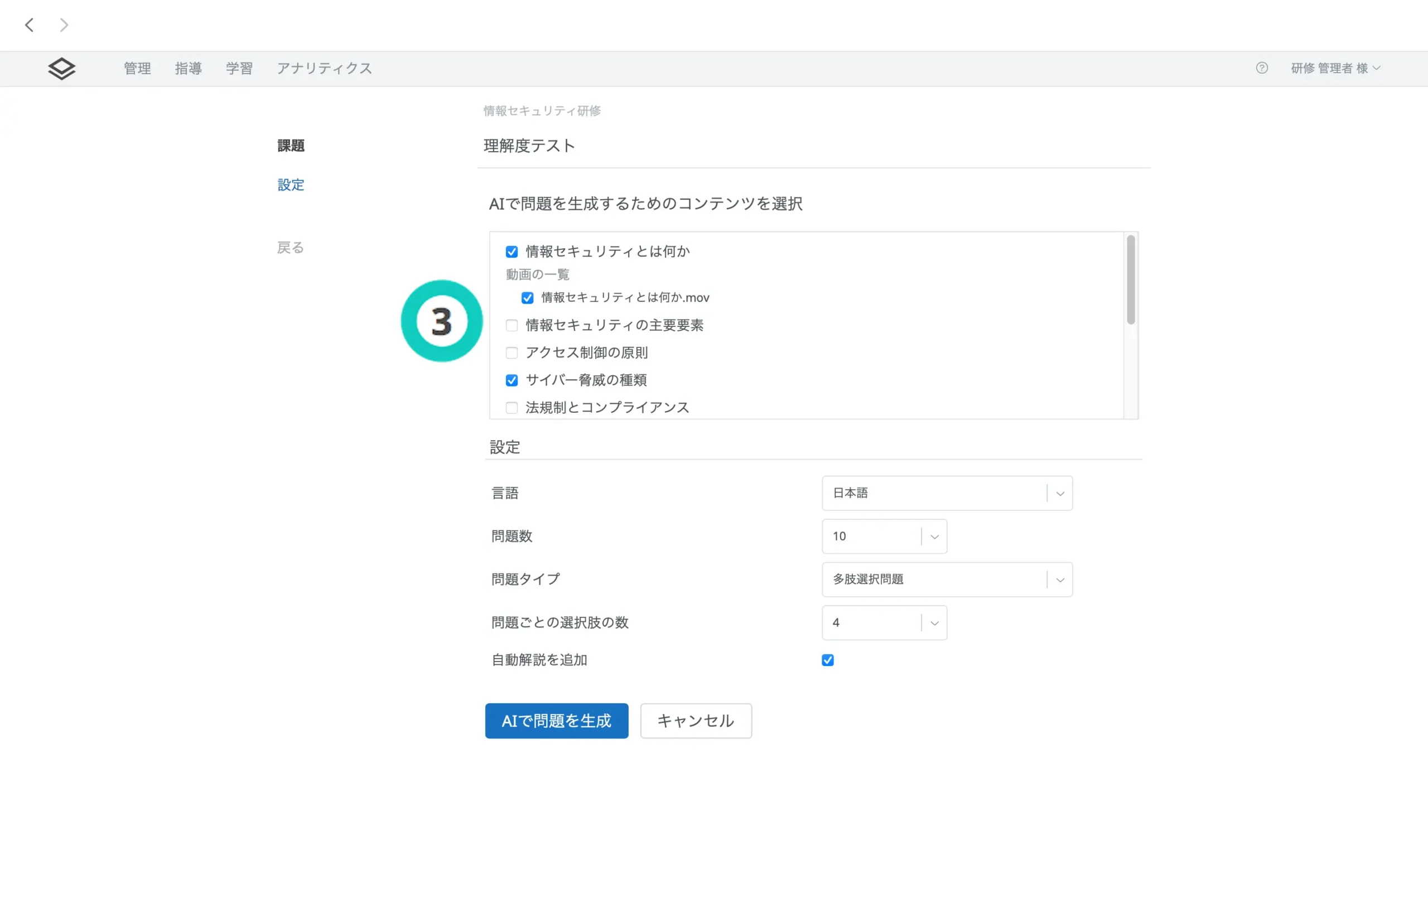The height and width of the screenshot is (903, 1428).
Task: Uncheck サイバー脅威の種類
Action: point(512,380)
